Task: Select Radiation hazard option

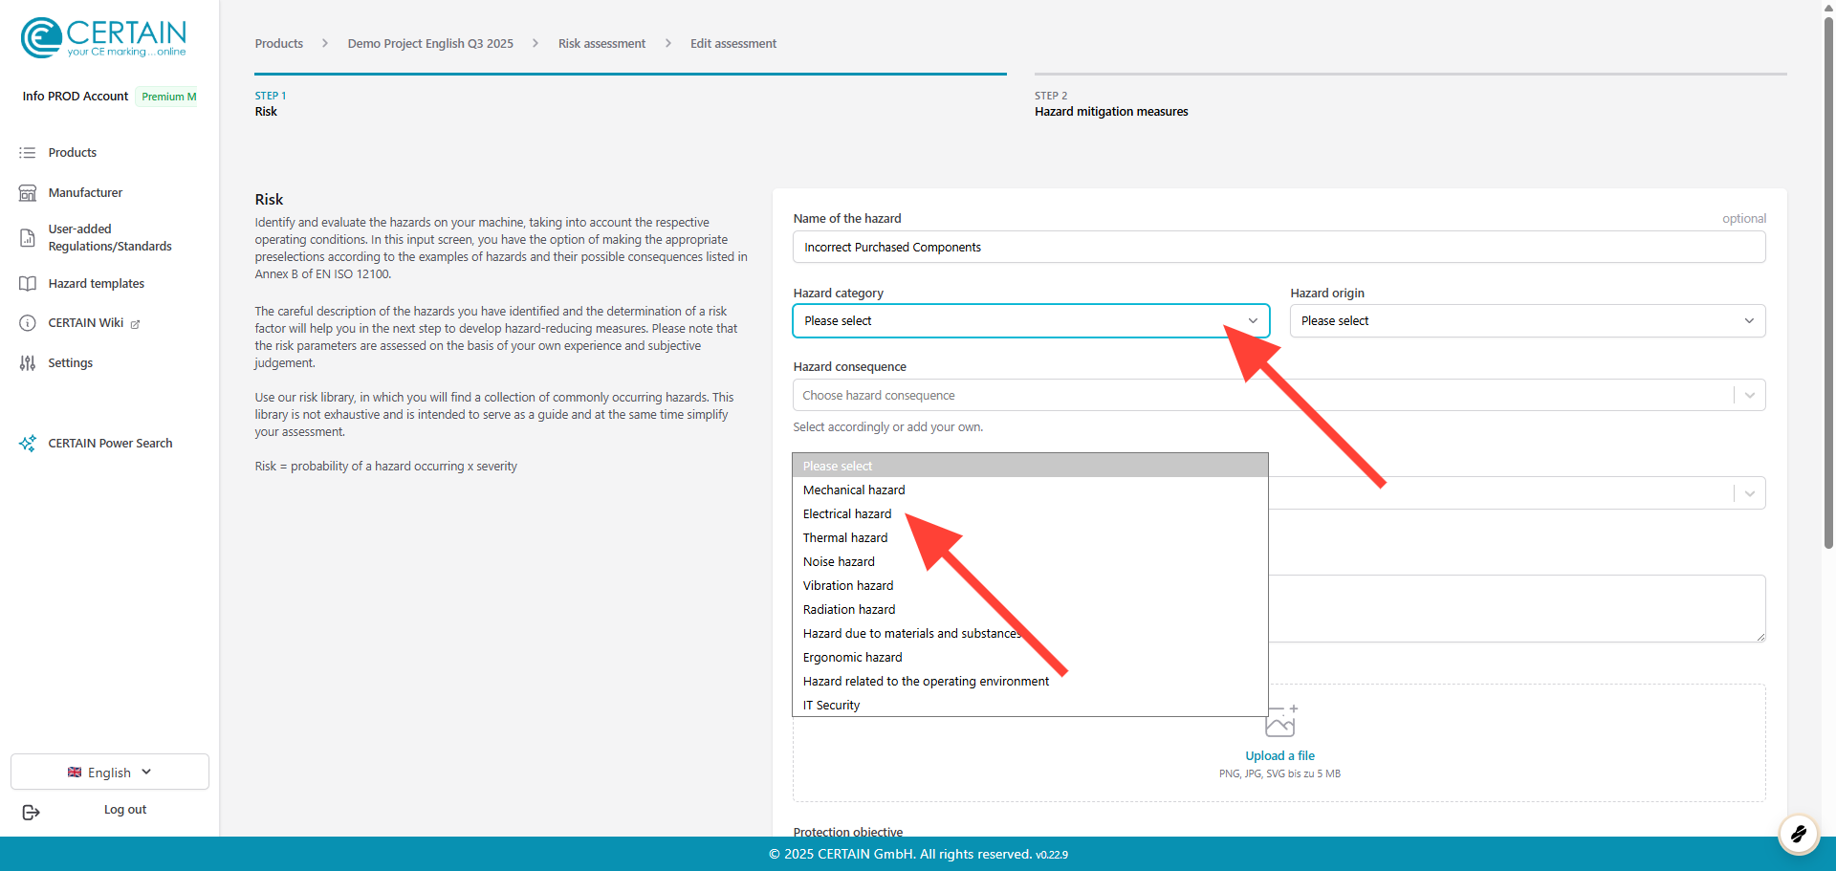Action: click(1030, 609)
